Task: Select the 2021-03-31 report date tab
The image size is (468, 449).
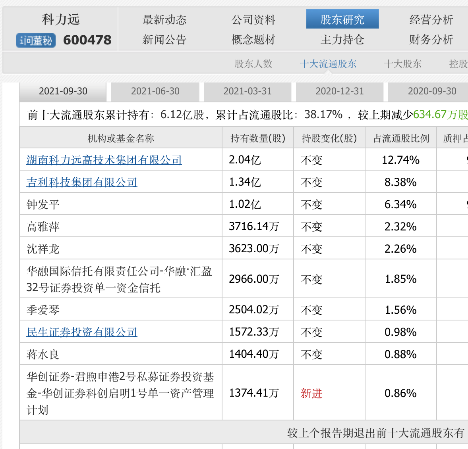Action: pyautogui.click(x=248, y=92)
